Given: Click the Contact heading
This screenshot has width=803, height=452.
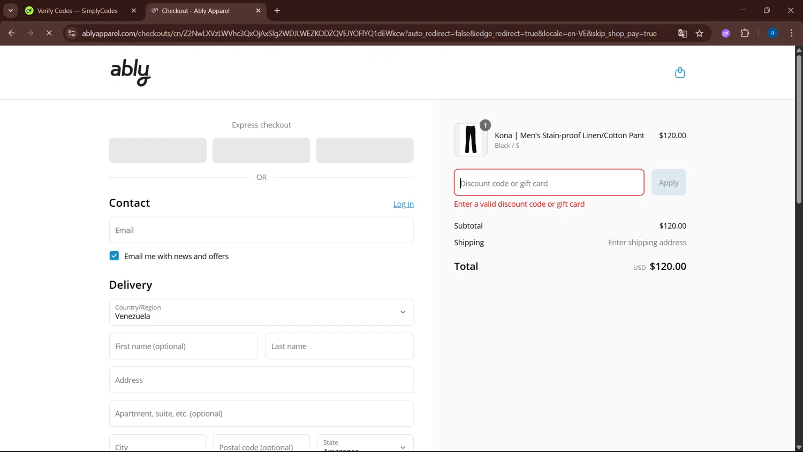Looking at the screenshot, I should 130,203.
